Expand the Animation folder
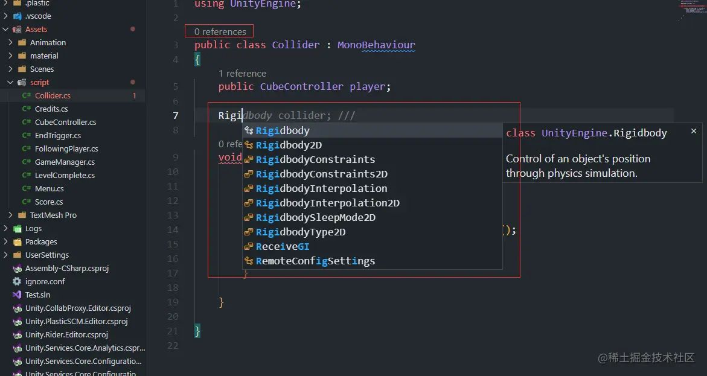The height and width of the screenshot is (376, 707). pyautogui.click(x=10, y=42)
